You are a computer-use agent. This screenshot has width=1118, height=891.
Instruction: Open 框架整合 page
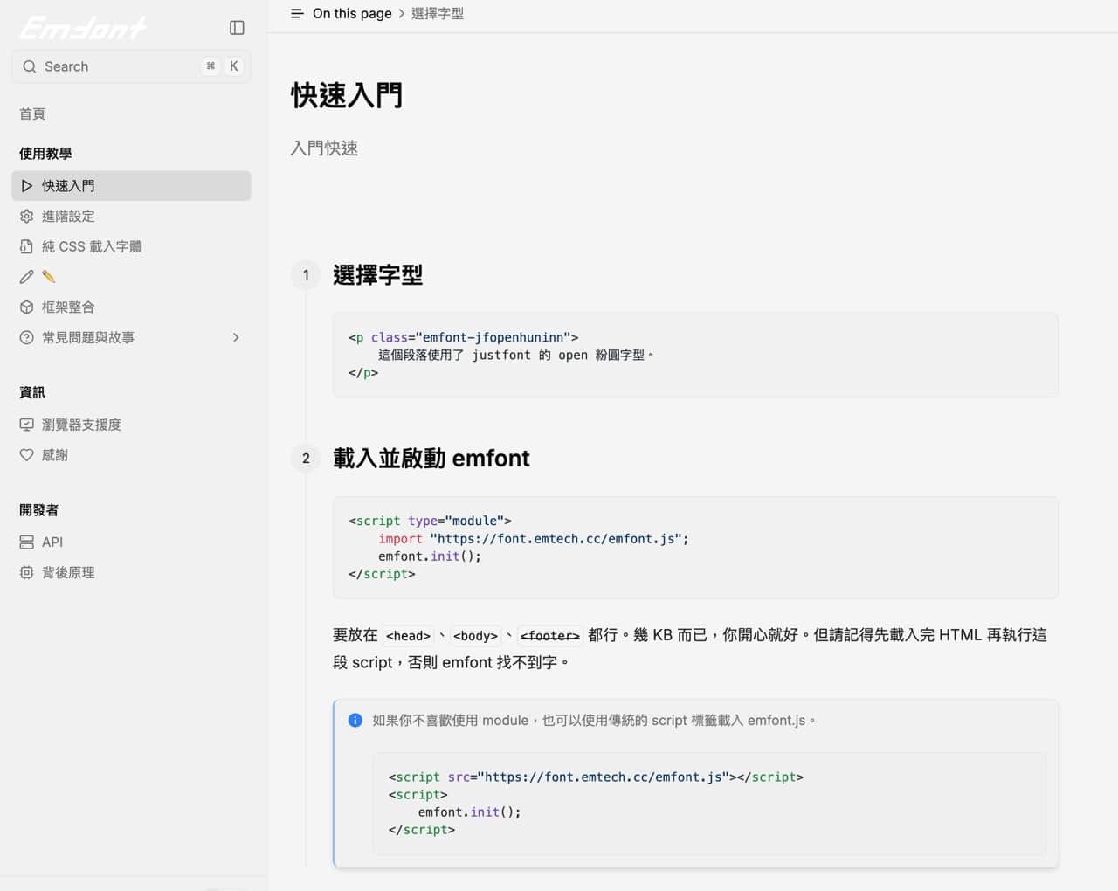point(131,307)
